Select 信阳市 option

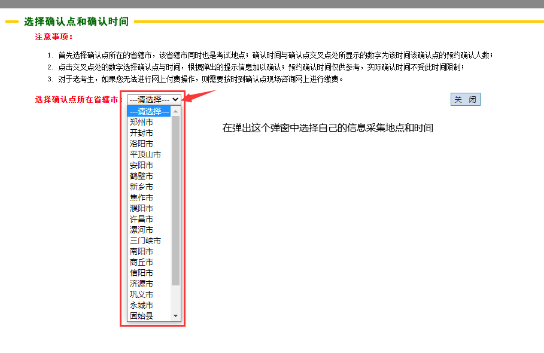tap(142, 273)
